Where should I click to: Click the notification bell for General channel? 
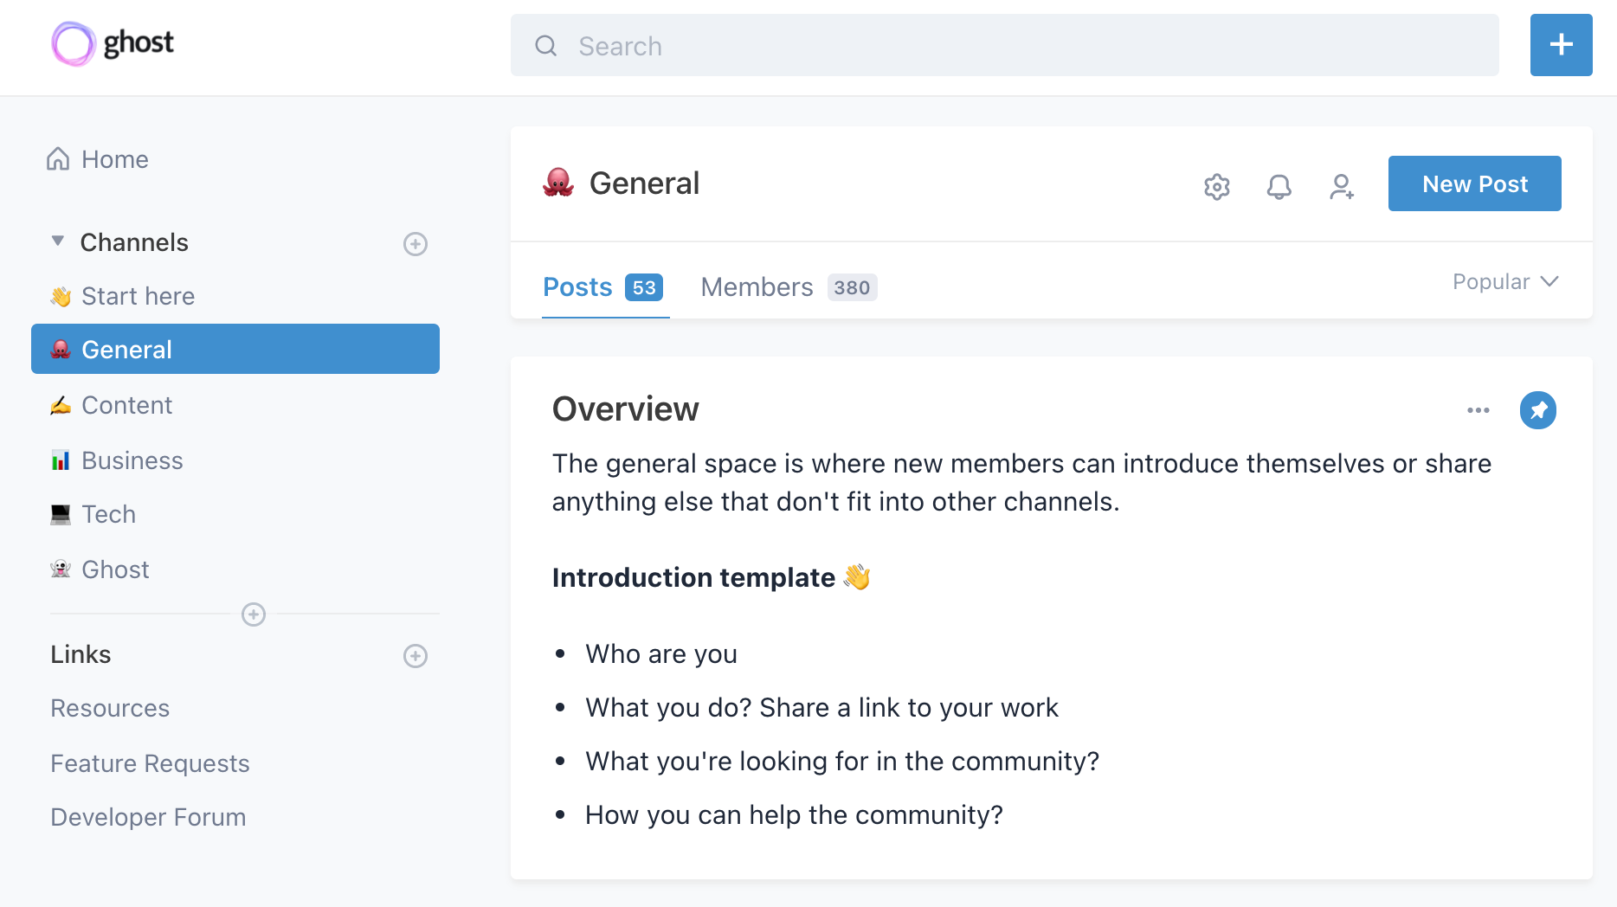[1279, 186]
